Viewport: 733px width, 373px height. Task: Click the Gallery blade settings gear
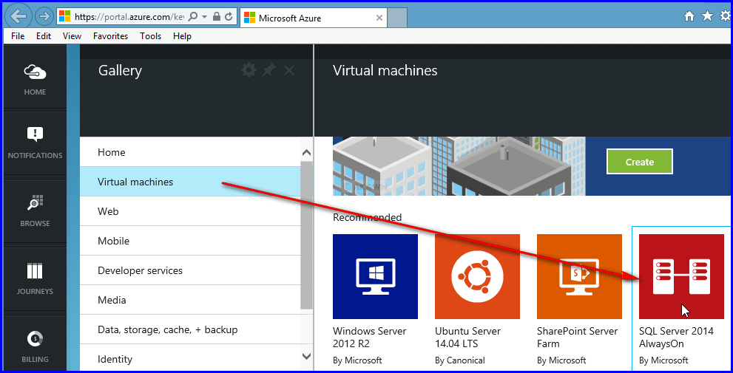coord(249,70)
